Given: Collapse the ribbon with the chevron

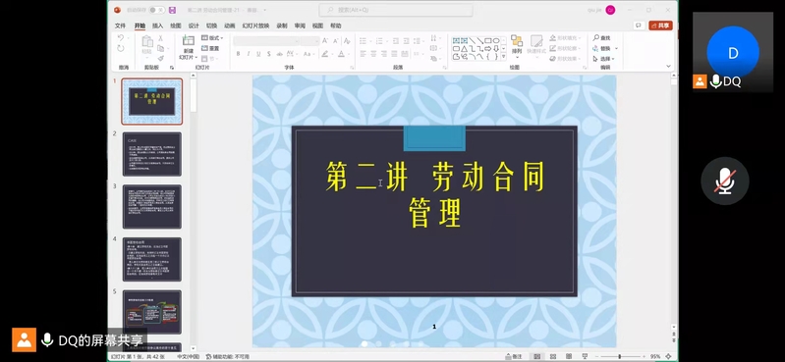Looking at the screenshot, I should click(668, 66).
